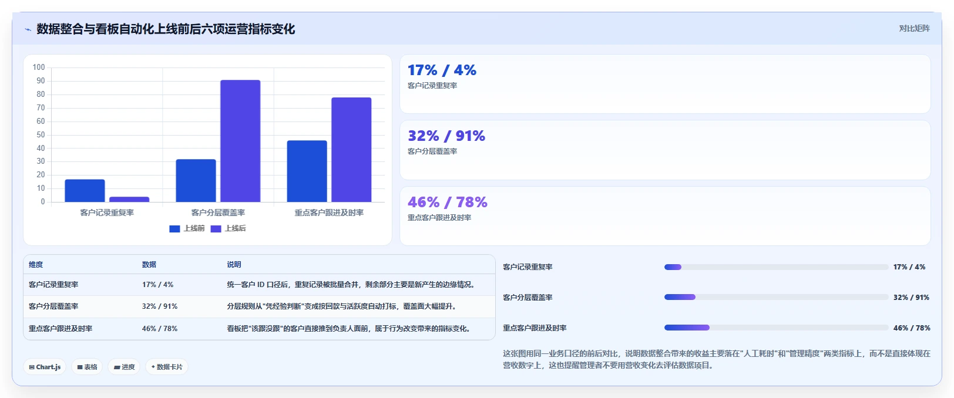
Task: Click the progress bar for 客户分层覆盖率
Action: tap(776, 297)
